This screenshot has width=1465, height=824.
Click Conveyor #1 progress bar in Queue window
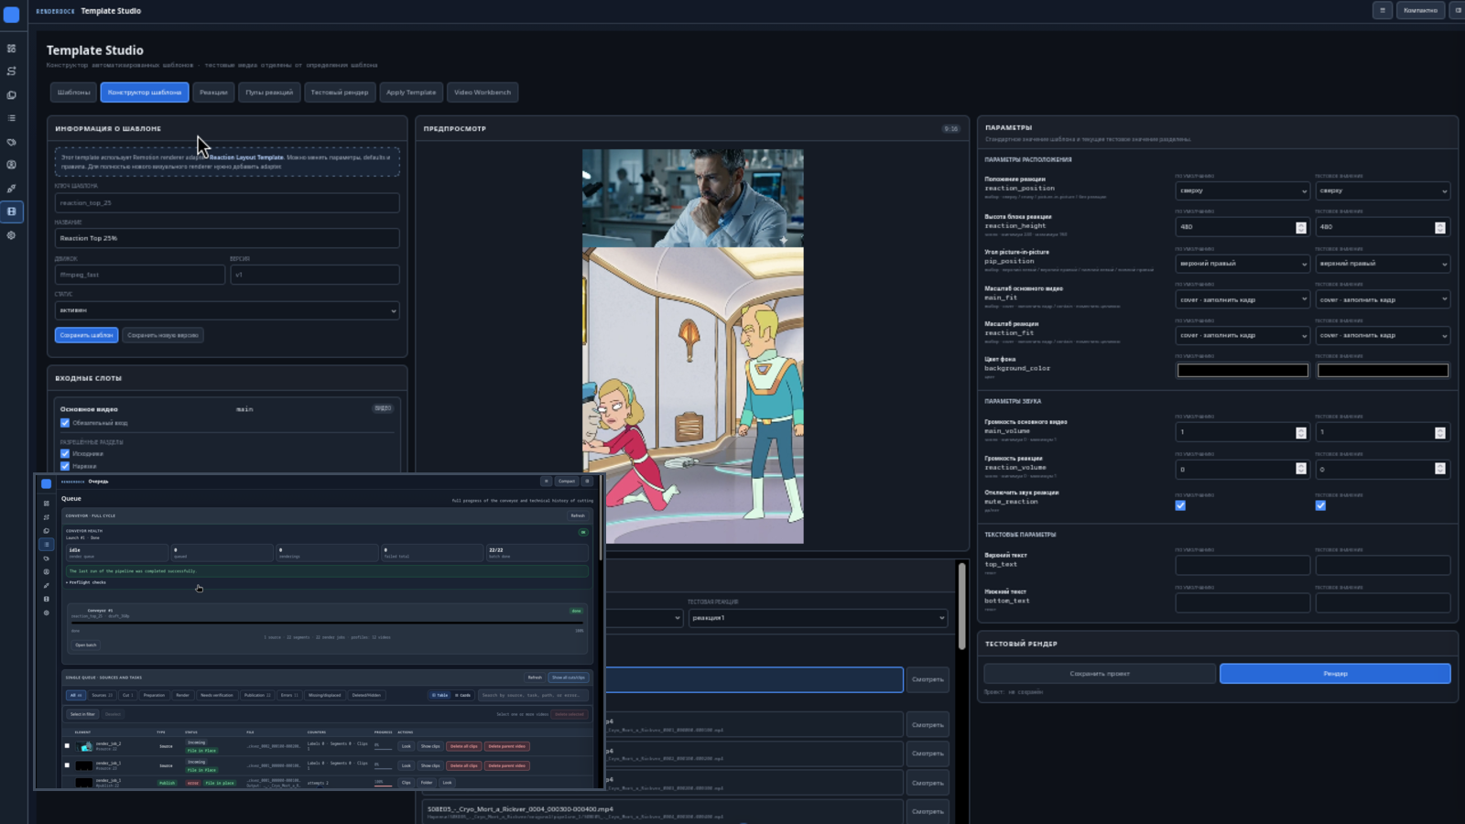tap(328, 623)
